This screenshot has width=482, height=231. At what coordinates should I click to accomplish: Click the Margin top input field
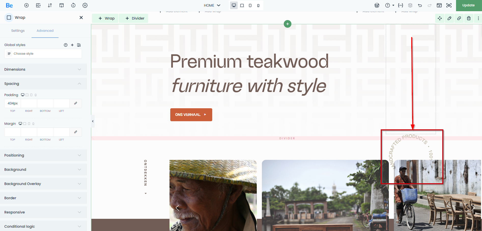12,132
